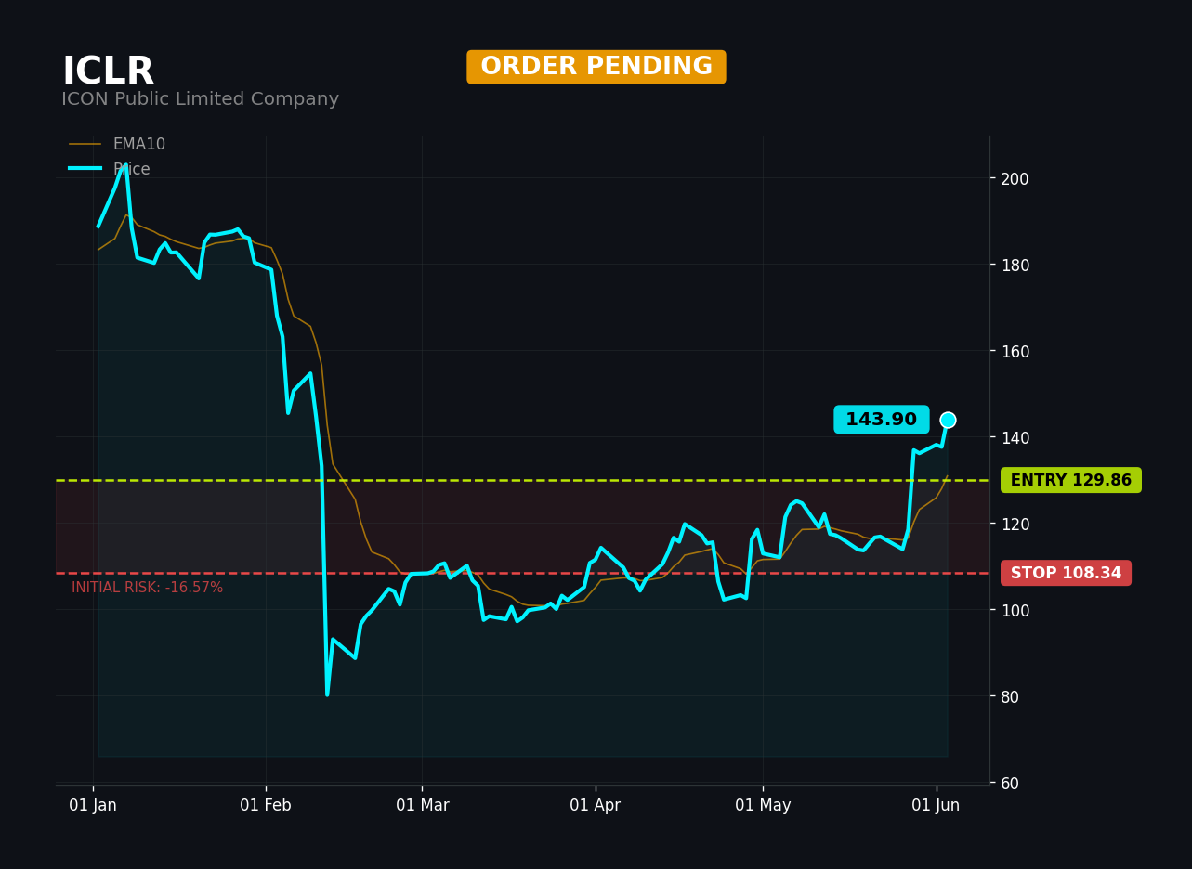The height and width of the screenshot is (869, 1192).
Task: Select the 01 May date label
Action: tap(763, 806)
